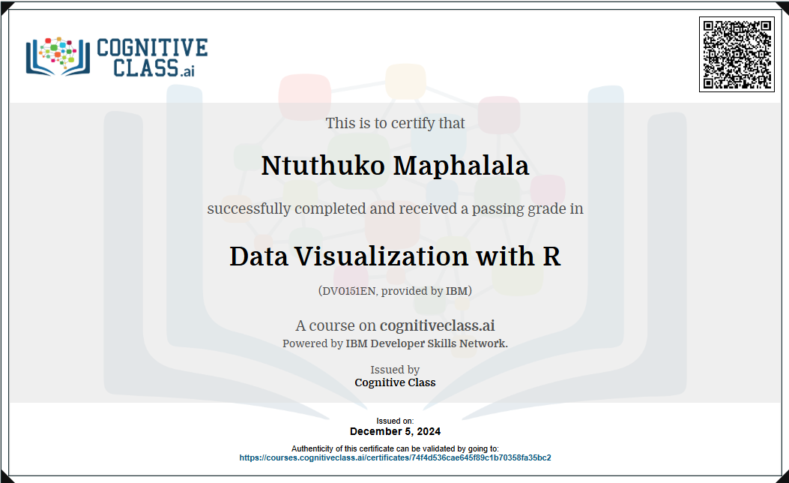
Task: Click the course title 'Data Visualization with R'
Action: [x=395, y=256]
